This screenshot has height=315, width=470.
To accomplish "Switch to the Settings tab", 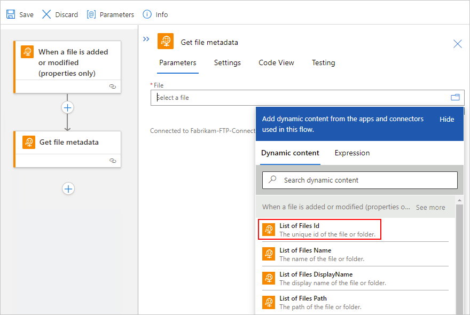I will coord(227,62).
